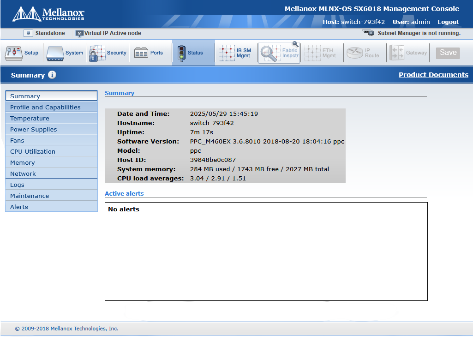View the Power Supplies page
Screen dimensions: 473x353
coord(51,129)
